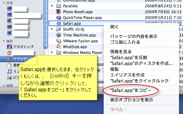The image size is (183, 114).
Task: Click the QuickTime Player.app icon
Action: 59,17
